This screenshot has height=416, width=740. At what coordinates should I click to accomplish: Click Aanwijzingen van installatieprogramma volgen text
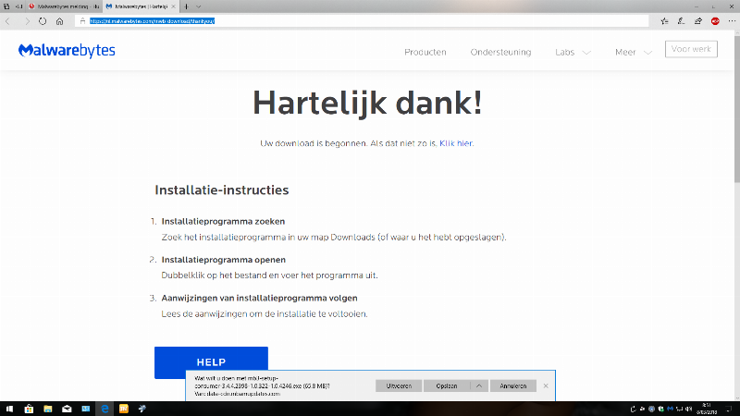pyautogui.click(x=260, y=298)
